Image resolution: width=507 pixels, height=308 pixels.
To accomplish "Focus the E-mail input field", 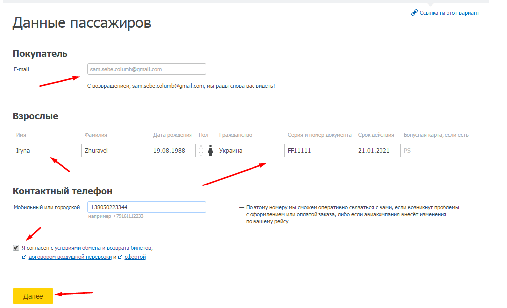I will (147, 69).
